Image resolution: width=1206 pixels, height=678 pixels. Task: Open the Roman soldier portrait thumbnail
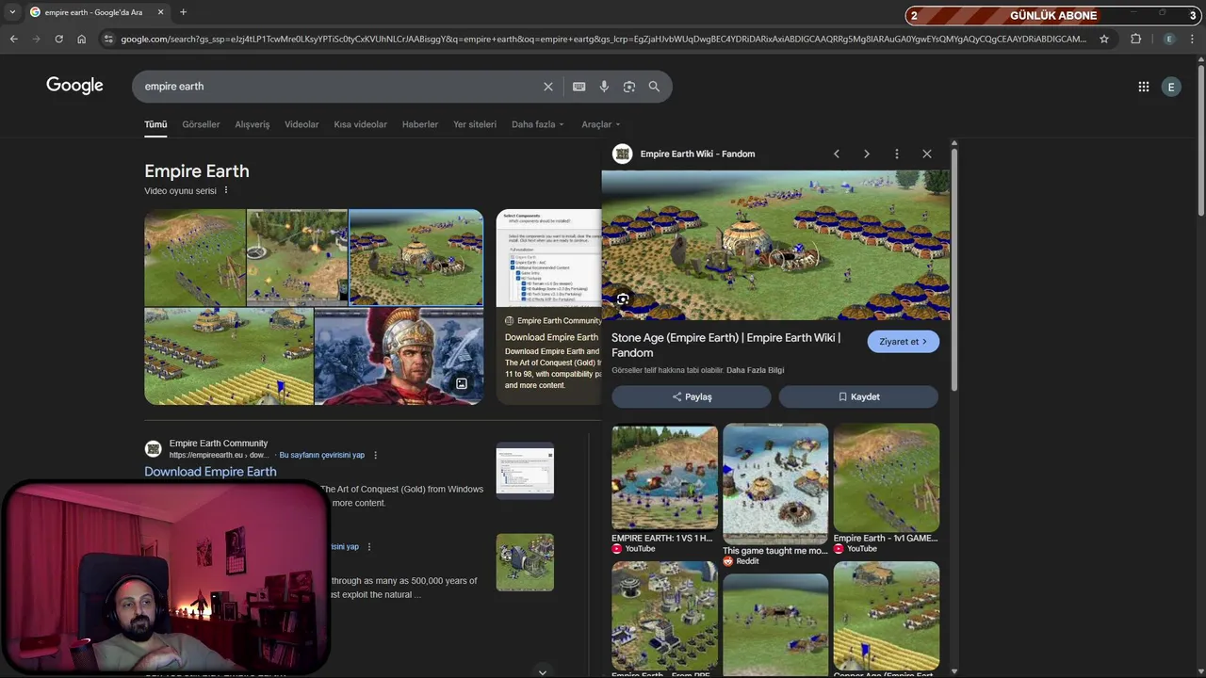tap(399, 356)
